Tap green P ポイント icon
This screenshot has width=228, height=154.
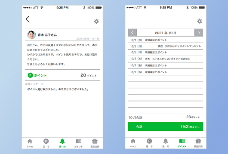tap(31, 75)
